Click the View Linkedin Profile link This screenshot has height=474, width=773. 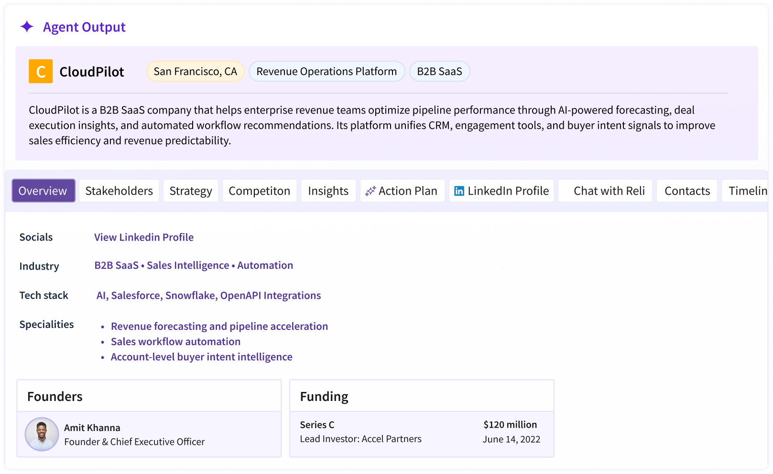144,237
